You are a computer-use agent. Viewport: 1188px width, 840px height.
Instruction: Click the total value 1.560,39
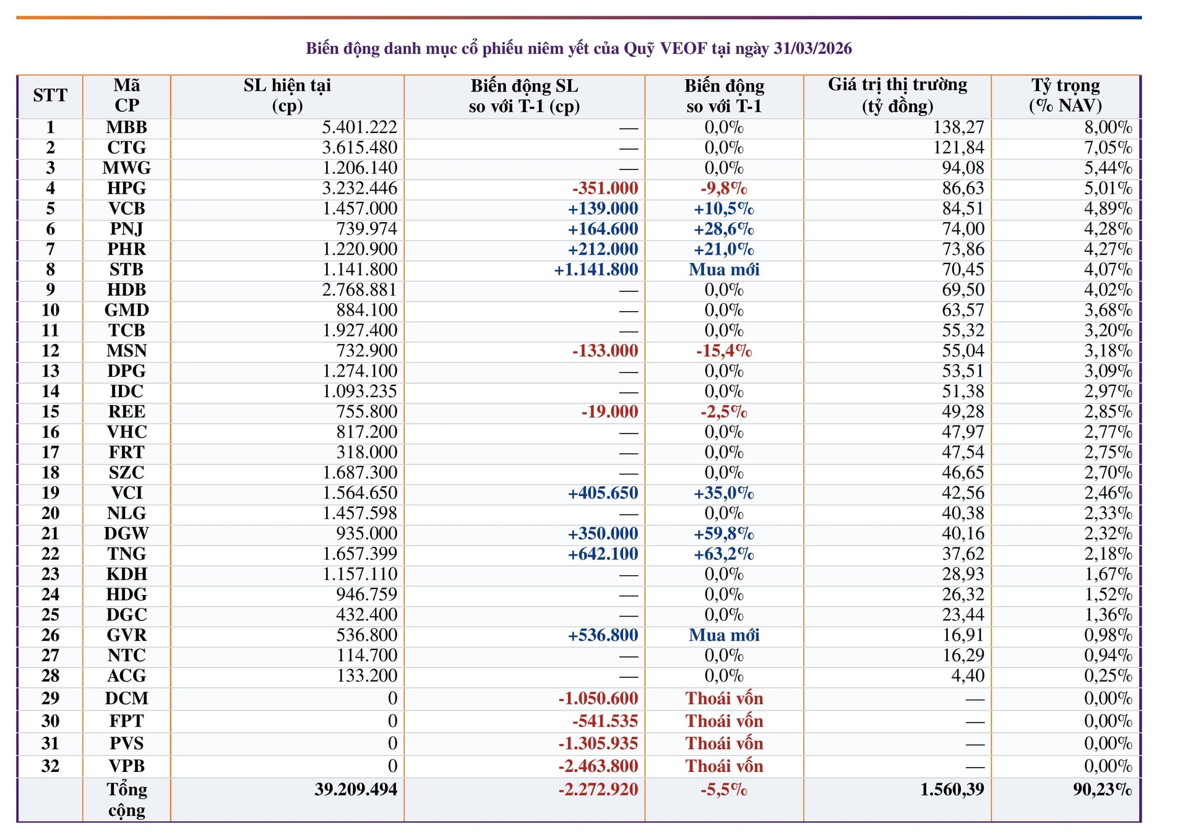952,789
